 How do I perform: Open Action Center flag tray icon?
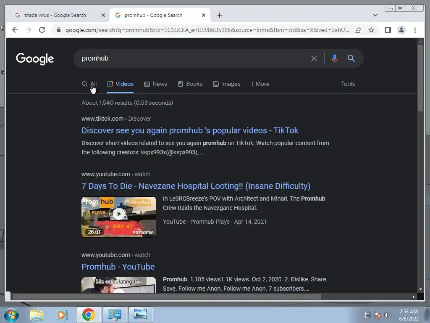pos(378,315)
